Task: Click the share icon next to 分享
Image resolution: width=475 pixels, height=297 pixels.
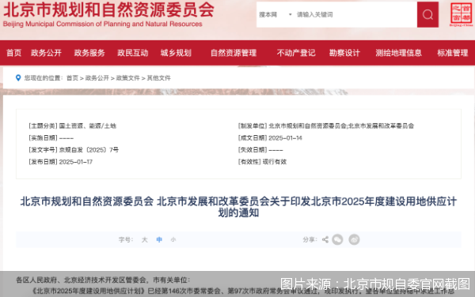Action: point(325,239)
